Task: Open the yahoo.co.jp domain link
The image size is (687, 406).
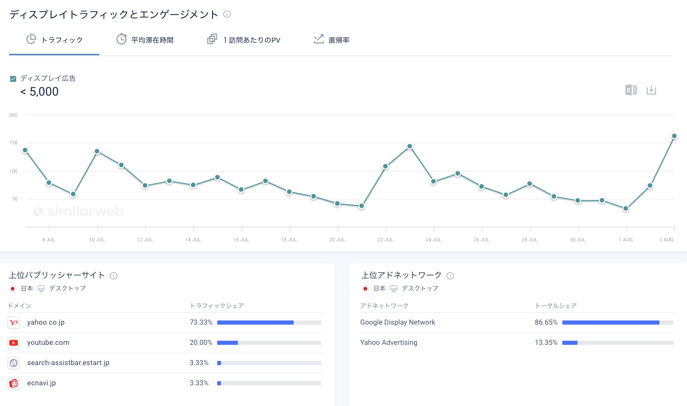Action: [x=46, y=322]
